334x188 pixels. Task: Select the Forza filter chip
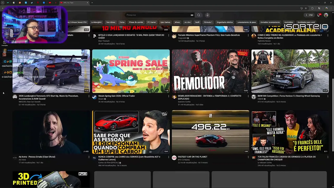tap(122, 22)
